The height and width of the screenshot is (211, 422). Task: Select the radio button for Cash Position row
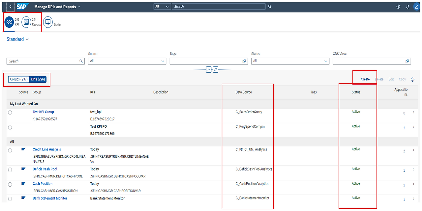(10, 184)
